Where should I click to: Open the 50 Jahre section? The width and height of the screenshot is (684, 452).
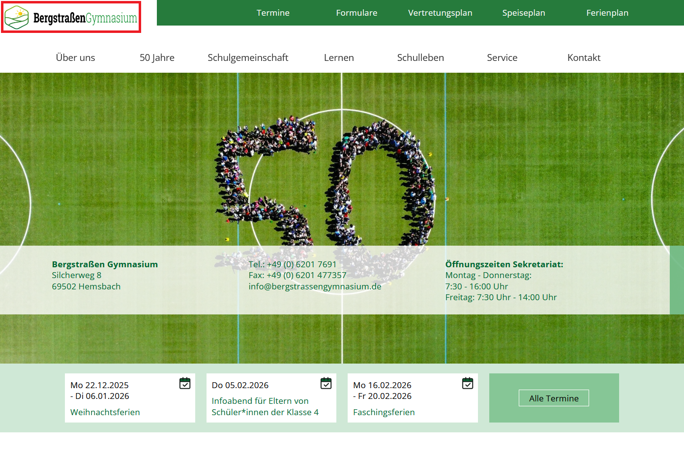click(157, 57)
